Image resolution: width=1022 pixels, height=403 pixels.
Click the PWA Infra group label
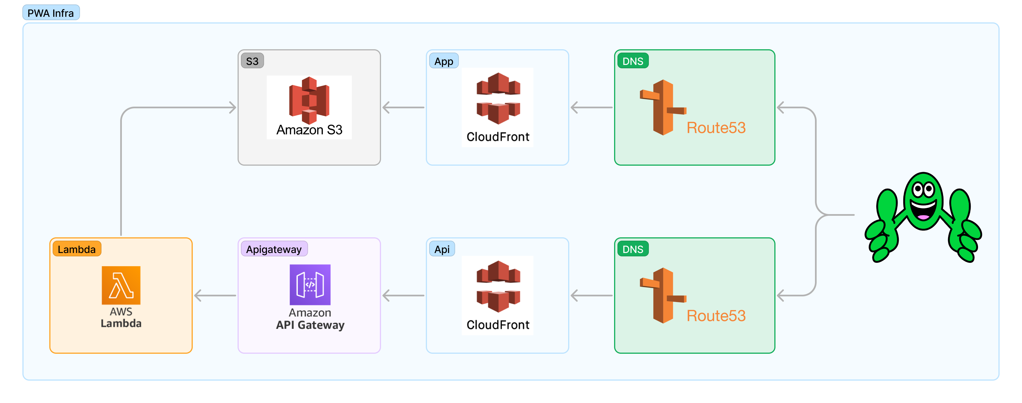(x=51, y=13)
